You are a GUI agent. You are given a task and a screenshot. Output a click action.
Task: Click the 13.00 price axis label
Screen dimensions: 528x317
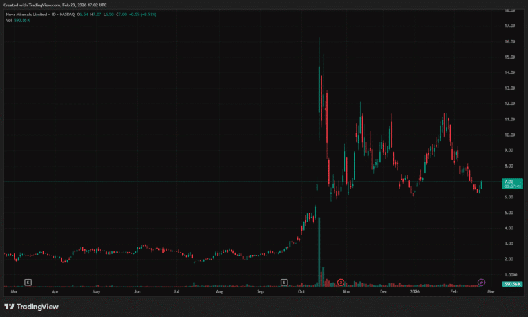[510, 88]
